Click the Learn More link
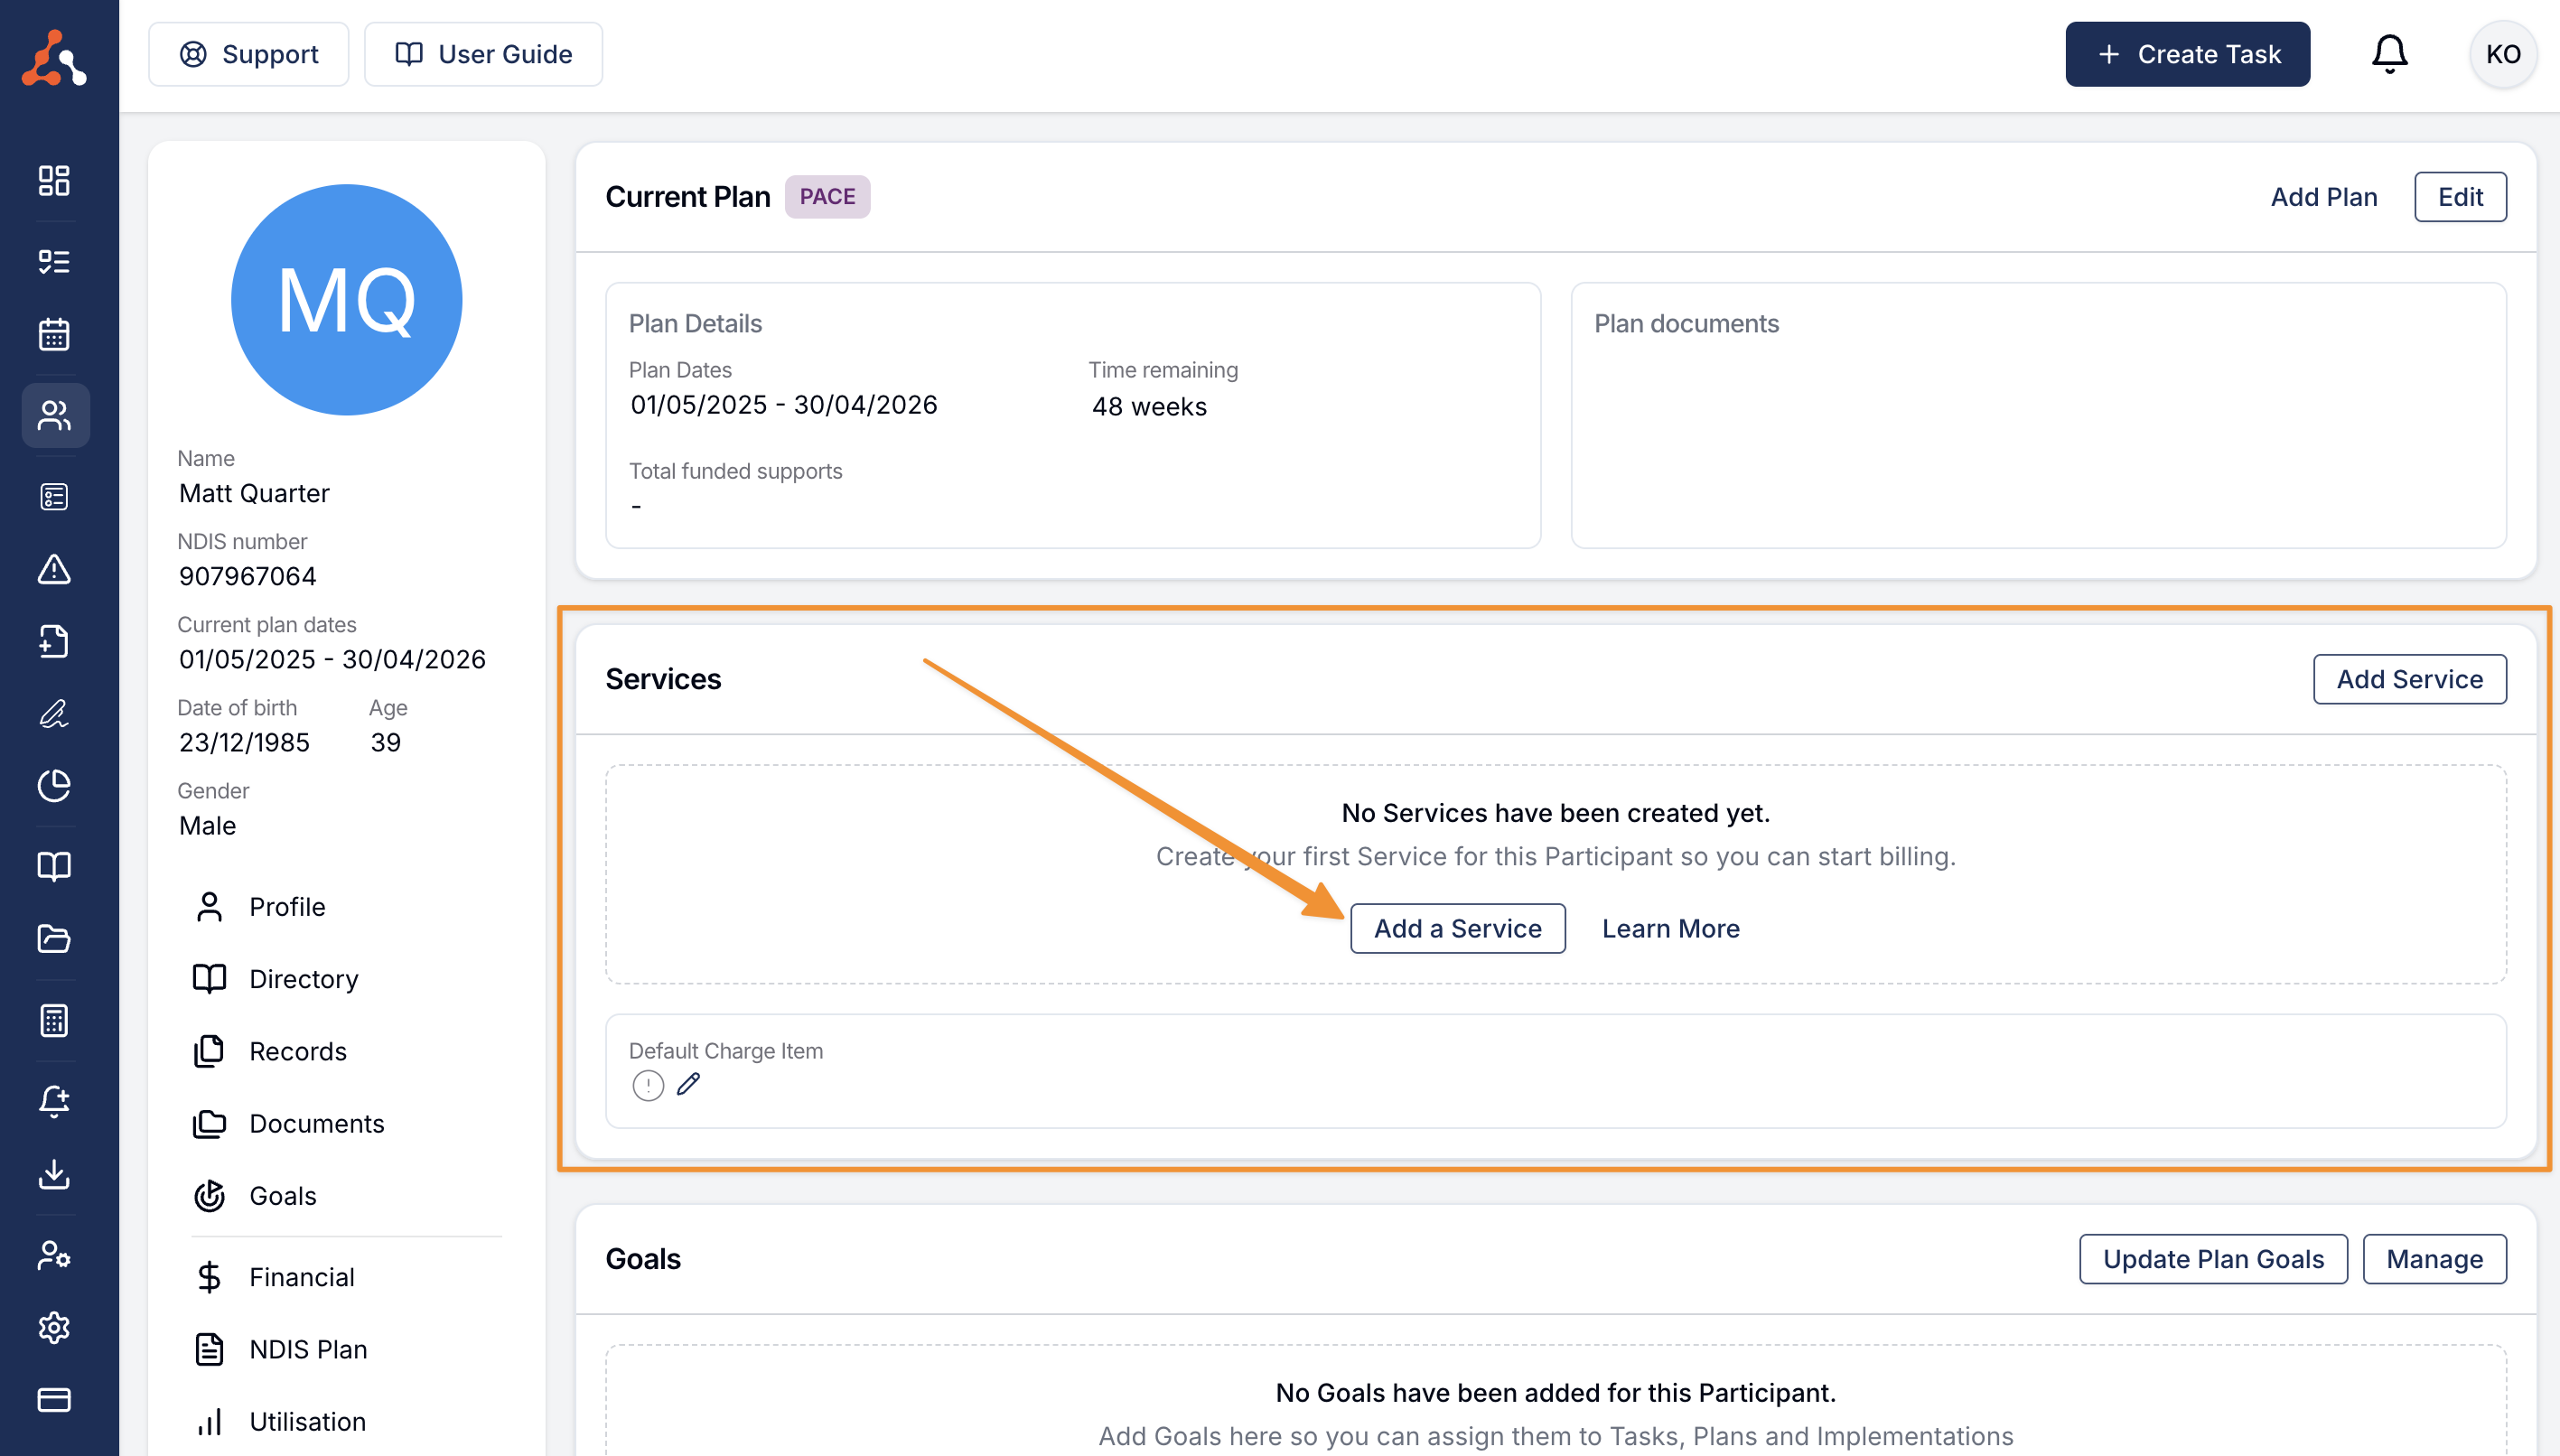 pos(1670,928)
